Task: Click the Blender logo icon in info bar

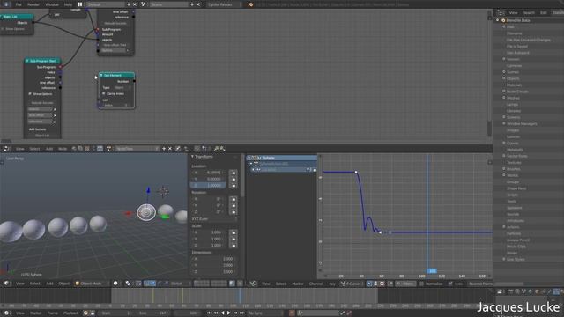Action: 250,4
